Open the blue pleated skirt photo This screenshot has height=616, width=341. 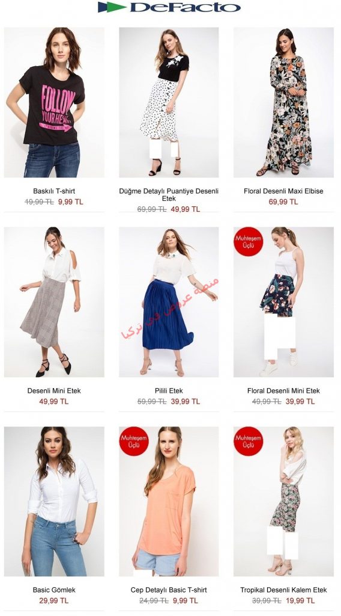[169, 302]
